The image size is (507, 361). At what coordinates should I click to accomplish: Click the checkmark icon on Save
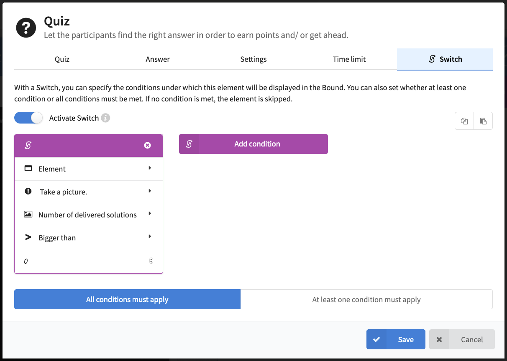click(x=376, y=339)
